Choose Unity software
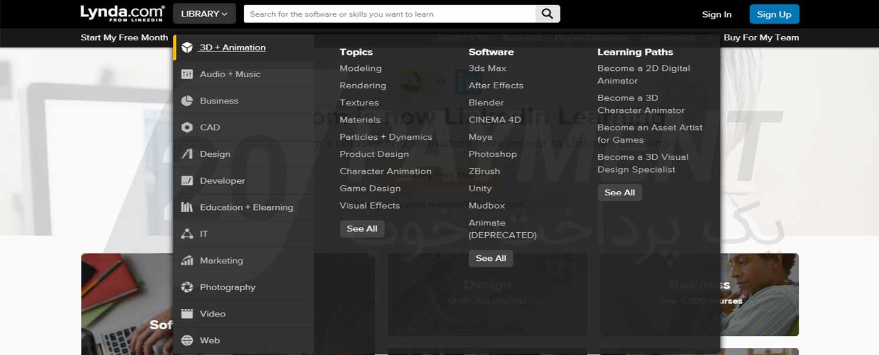Viewport: 879px width, 355px height. click(x=480, y=188)
